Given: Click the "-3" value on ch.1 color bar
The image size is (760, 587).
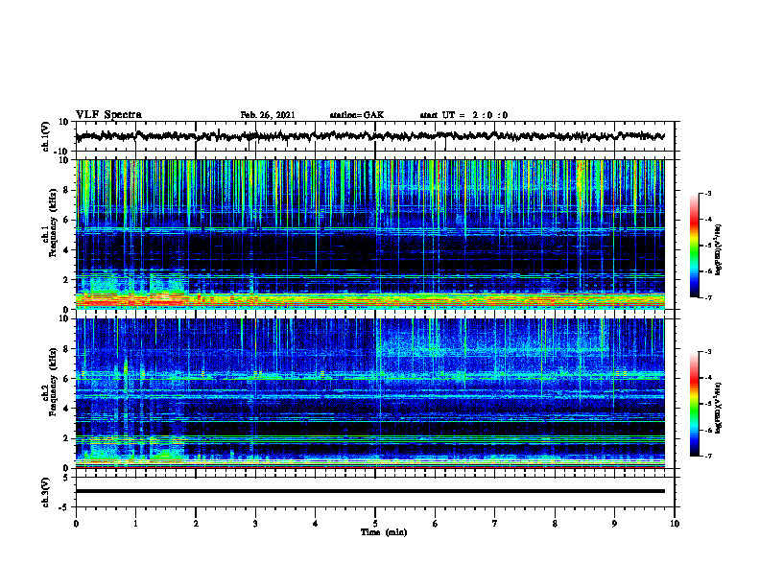Looking at the screenshot, I should pos(707,193).
